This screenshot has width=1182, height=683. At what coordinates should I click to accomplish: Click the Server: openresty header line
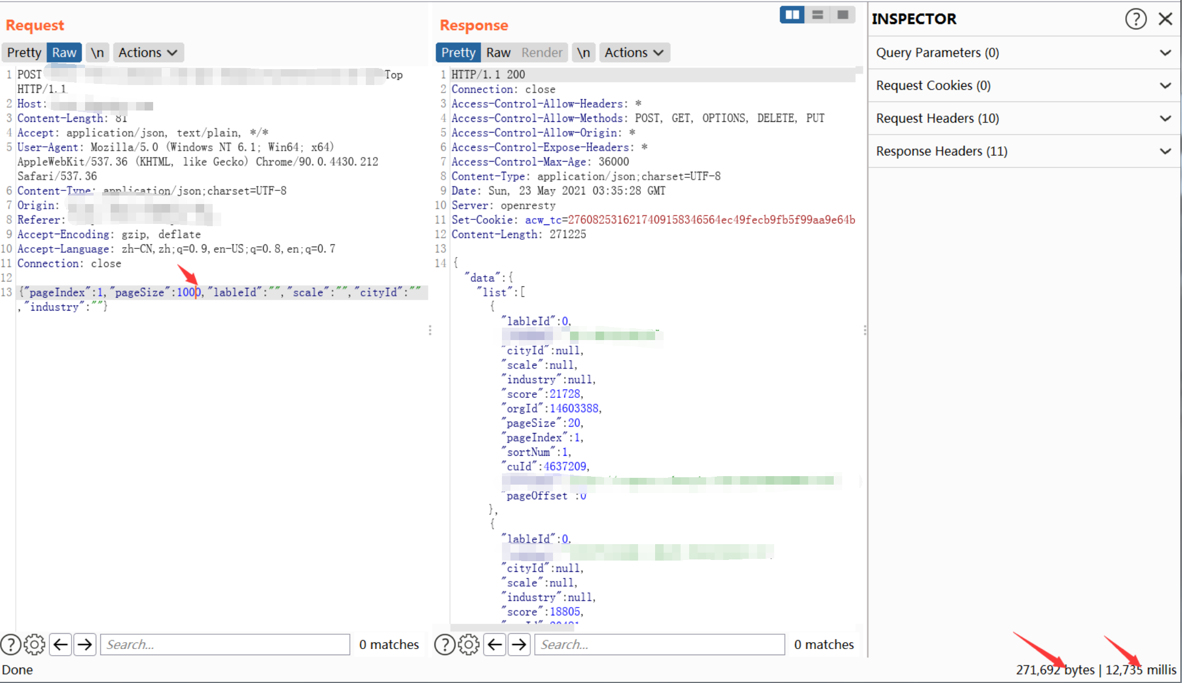click(x=504, y=206)
